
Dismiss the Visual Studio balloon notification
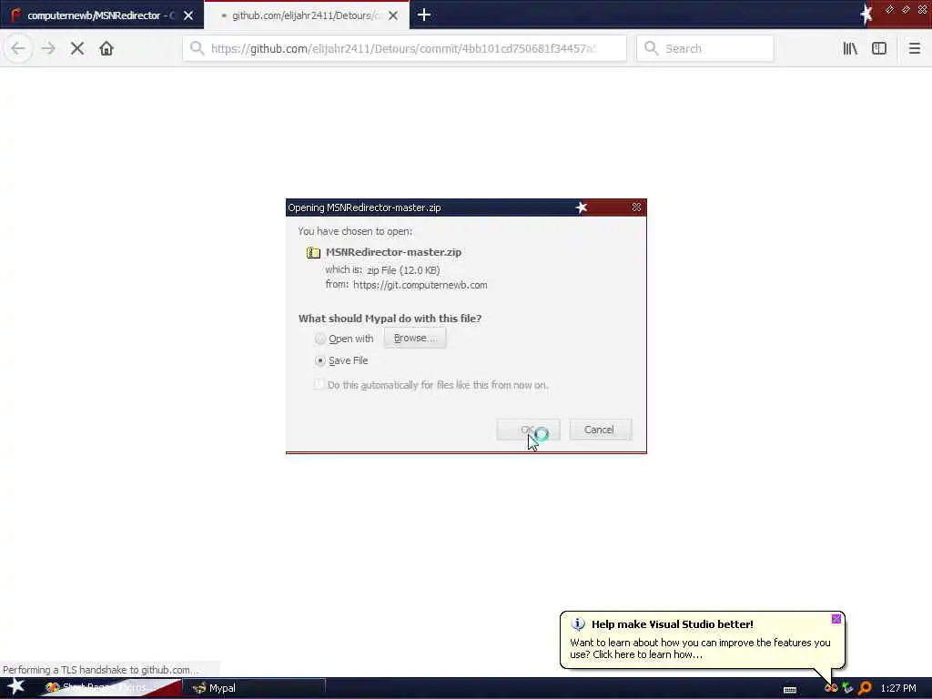(x=836, y=619)
